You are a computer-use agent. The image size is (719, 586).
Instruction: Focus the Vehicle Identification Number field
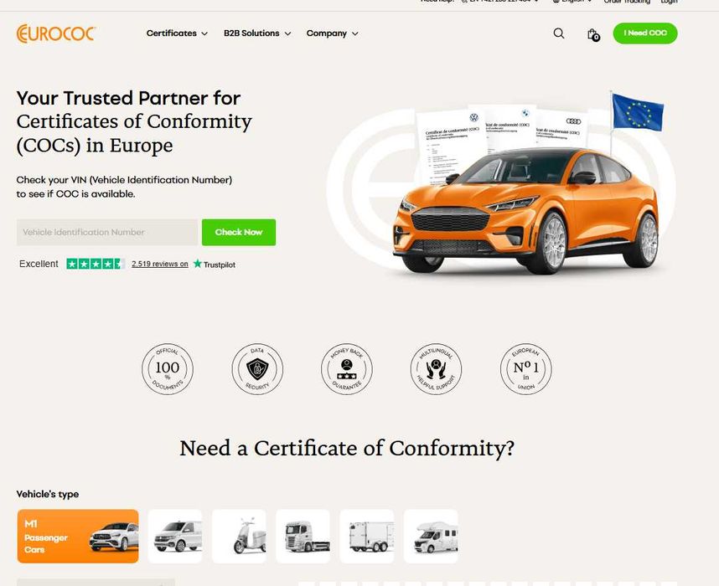pos(107,232)
